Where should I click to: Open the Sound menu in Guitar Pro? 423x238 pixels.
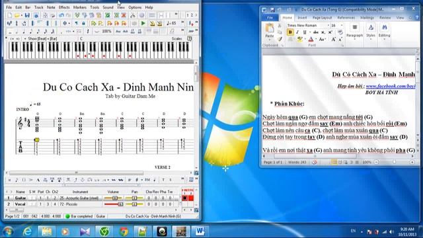[108, 7]
